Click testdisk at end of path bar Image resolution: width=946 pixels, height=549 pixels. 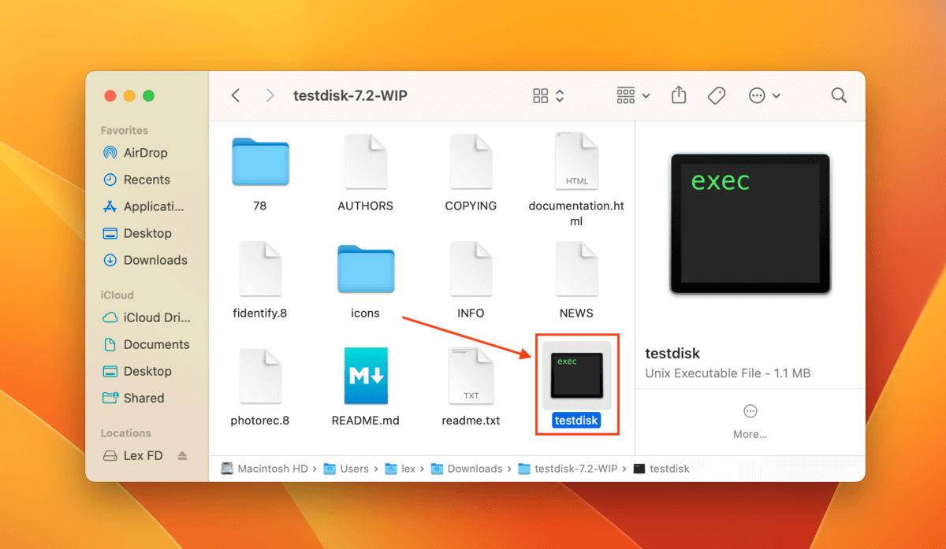click(661, 469)
